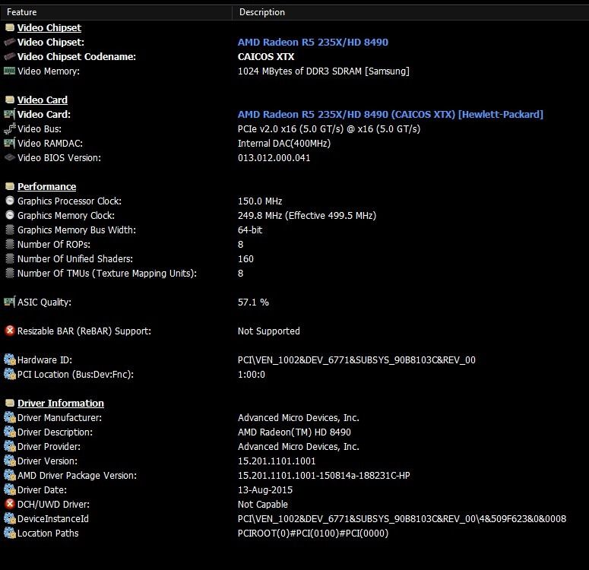Select the Not Capable DCH/UWD value
Screen dimensions: 589x570
(262, 504)
